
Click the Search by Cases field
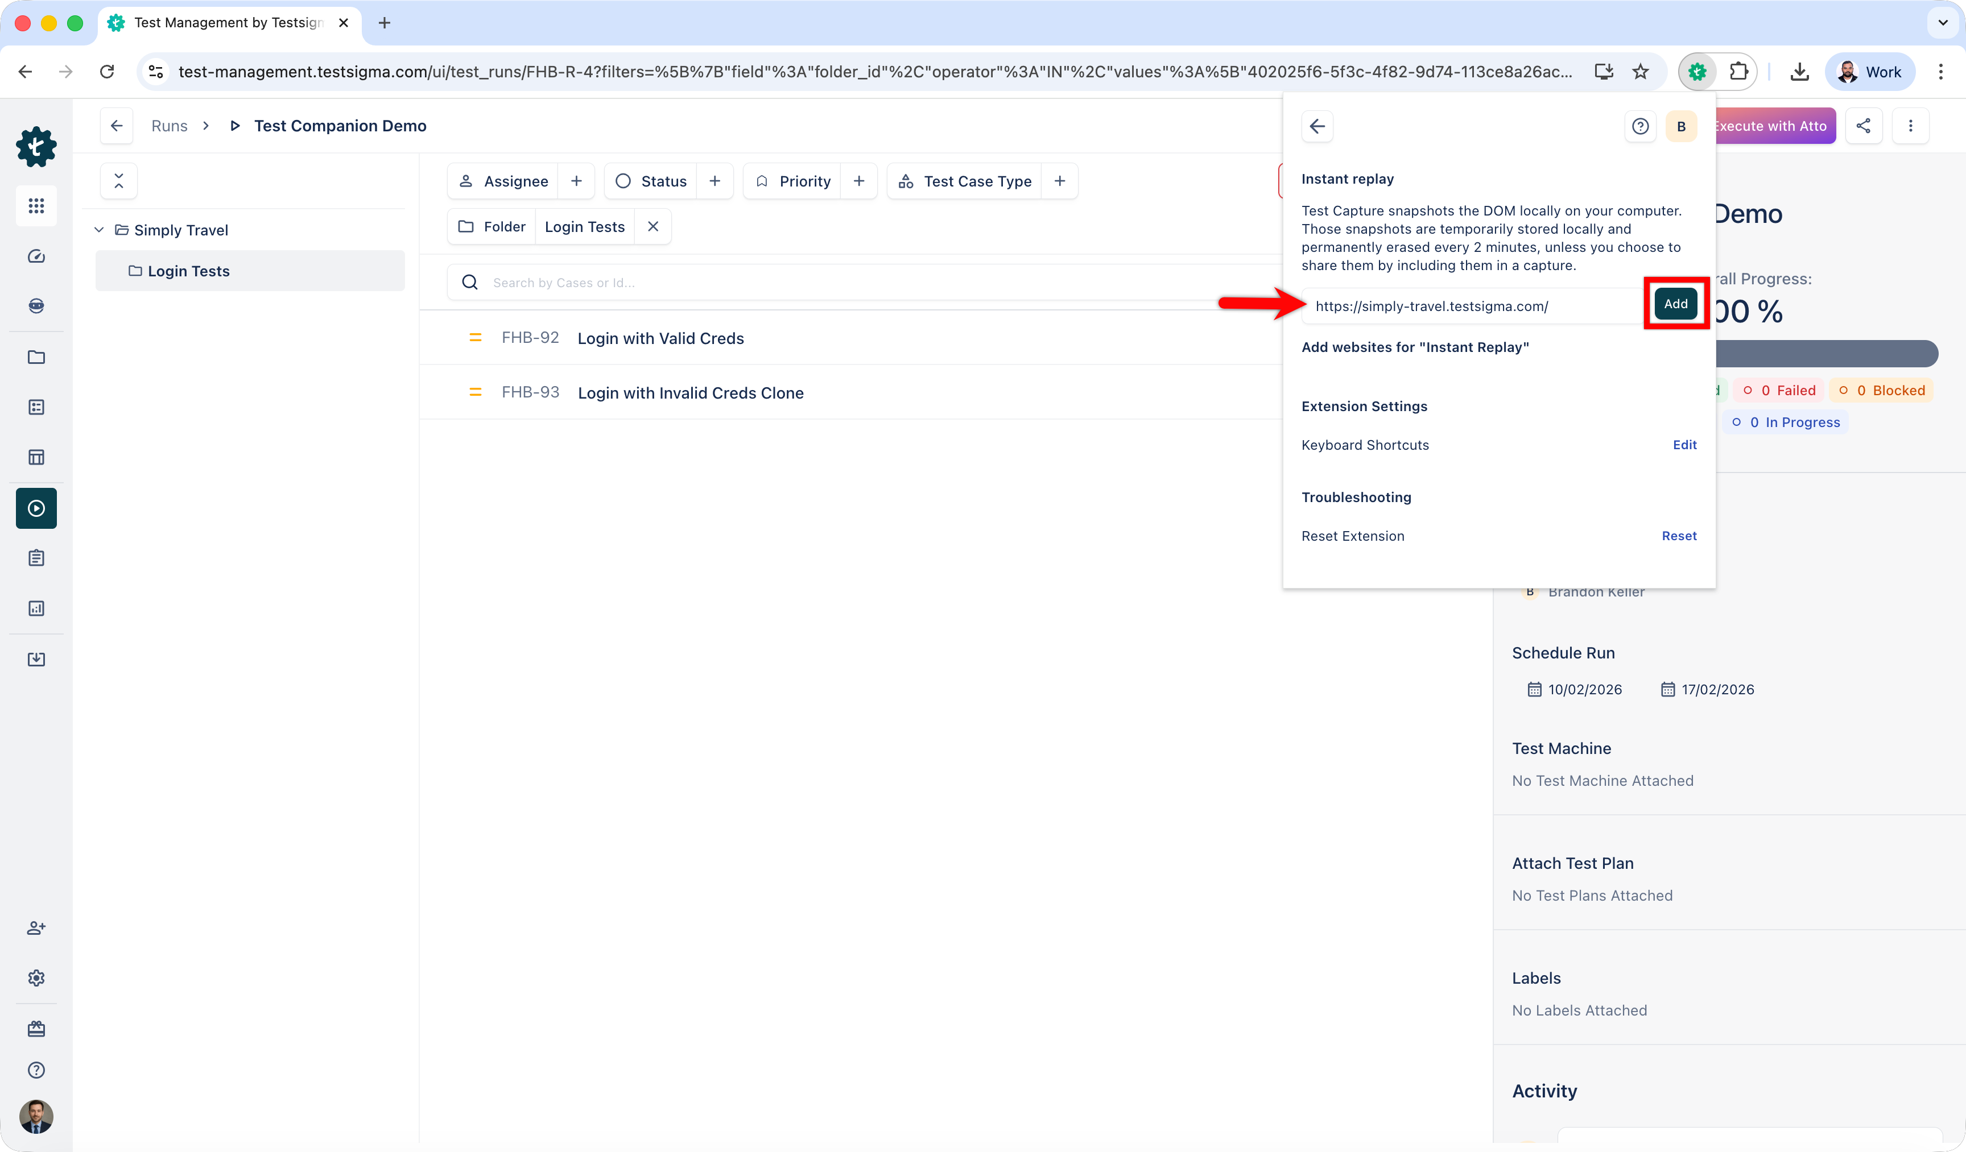click(x=858, y=283)
